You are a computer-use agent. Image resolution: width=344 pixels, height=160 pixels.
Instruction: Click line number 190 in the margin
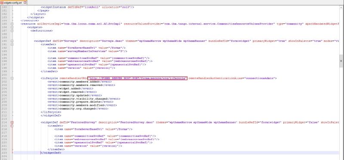4,41
